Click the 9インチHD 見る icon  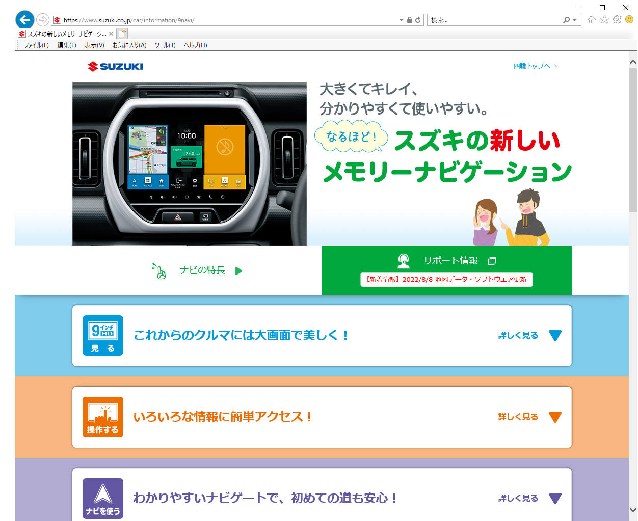(103, 336)
